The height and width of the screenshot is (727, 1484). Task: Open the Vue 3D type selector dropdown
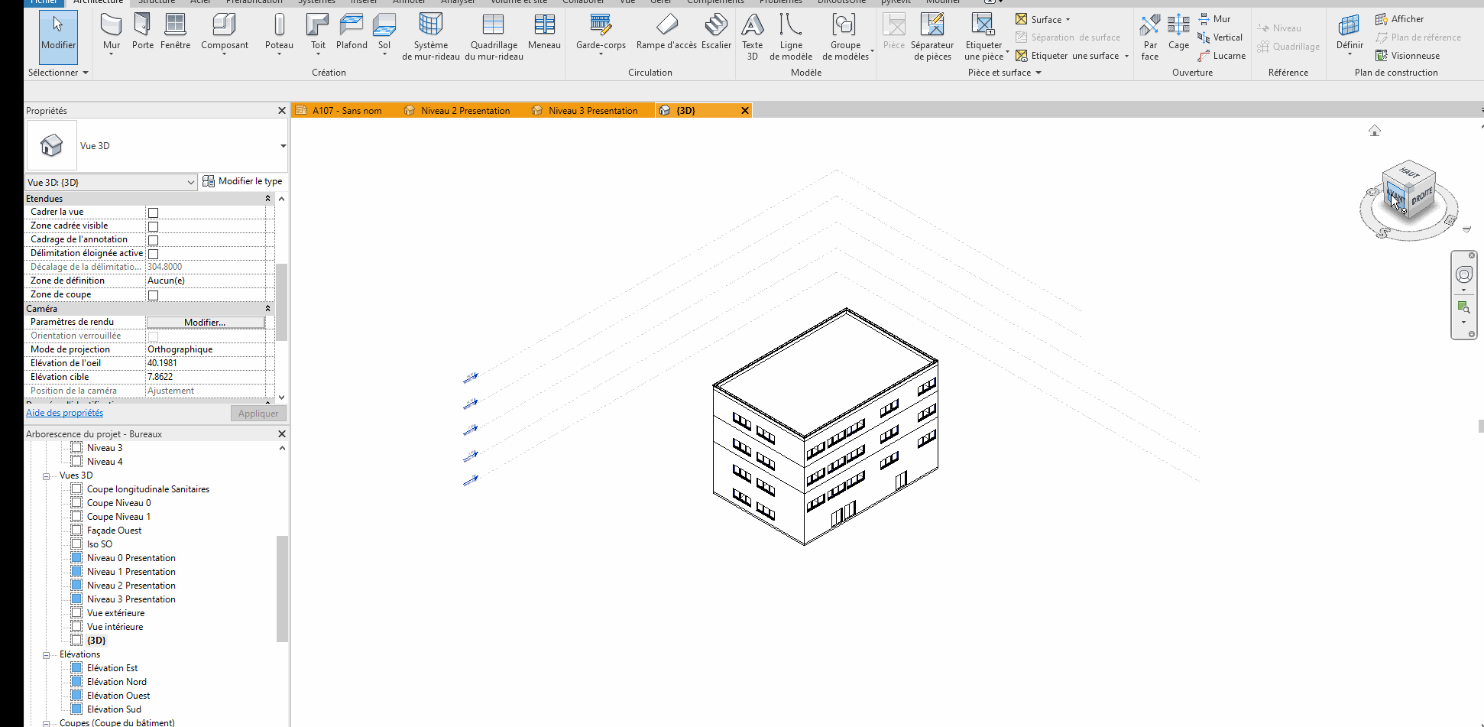click(x=192, y=182)
